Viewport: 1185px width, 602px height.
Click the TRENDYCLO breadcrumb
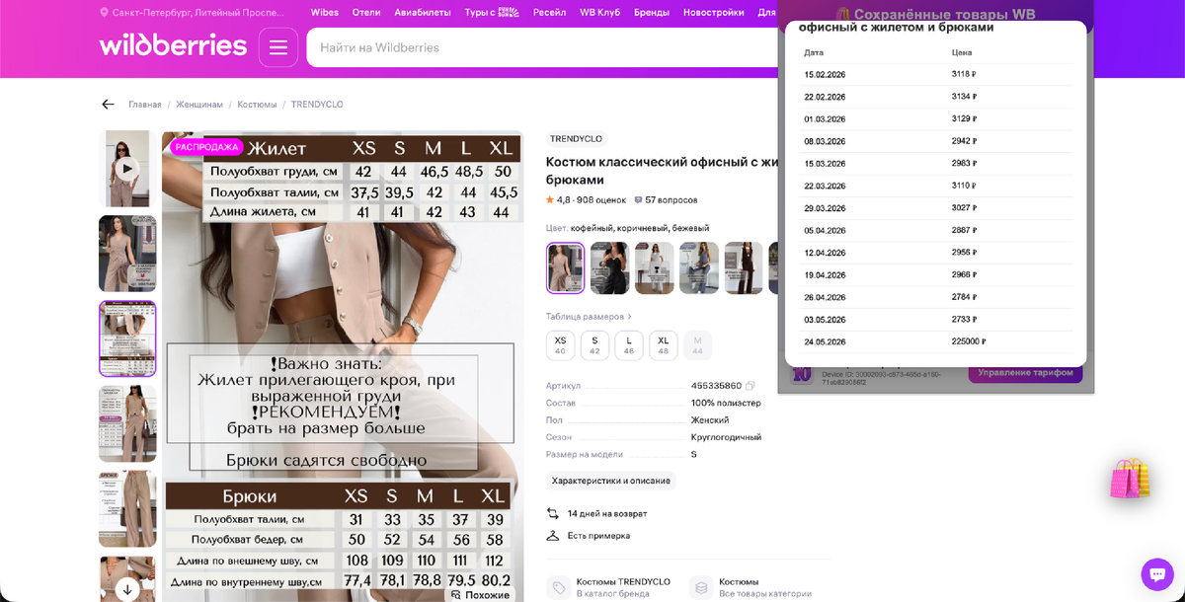pyautogui.click(x=317, y=105)
